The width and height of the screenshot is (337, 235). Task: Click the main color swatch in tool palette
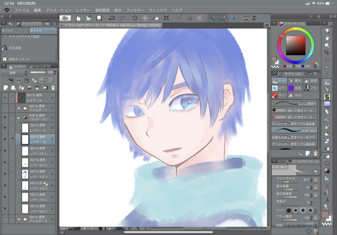click(325, 215)
